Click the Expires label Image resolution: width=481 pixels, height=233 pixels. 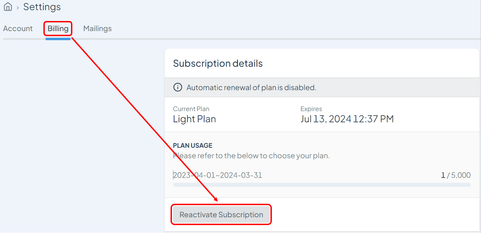coord(311,109)
